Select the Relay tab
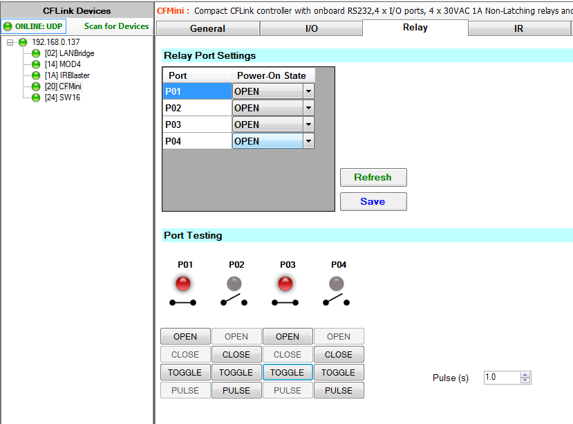This screenshot has height=424, width=573. coord(415,28)
